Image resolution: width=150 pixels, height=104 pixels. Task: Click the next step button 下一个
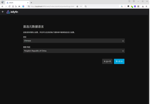(119, 61)
